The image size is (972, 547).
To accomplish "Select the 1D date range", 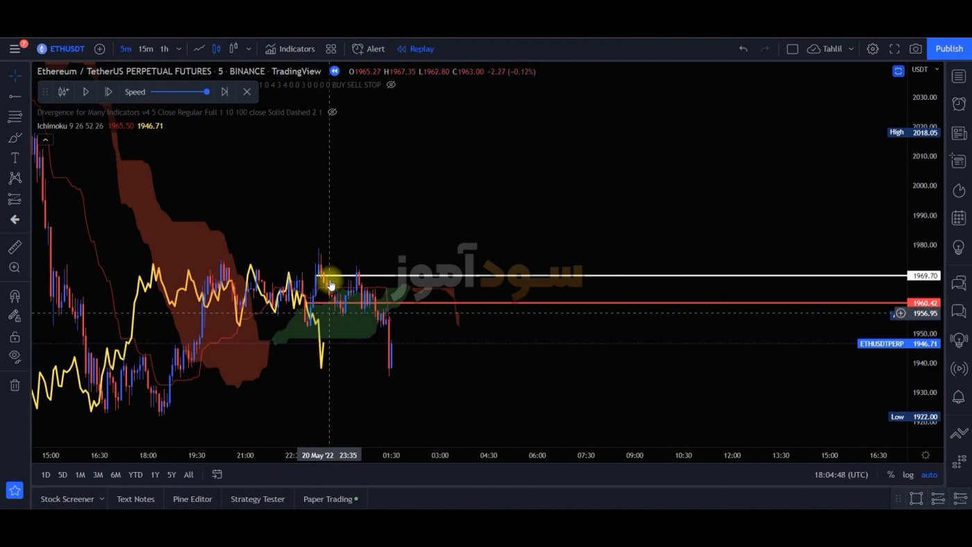I will point(45,475).
